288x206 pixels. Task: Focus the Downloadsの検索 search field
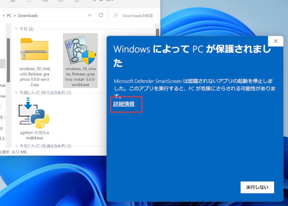(138, 16)
